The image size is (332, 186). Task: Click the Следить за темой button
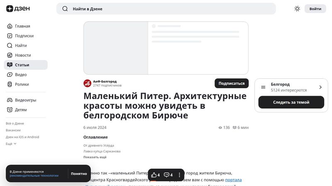point(291,102)
